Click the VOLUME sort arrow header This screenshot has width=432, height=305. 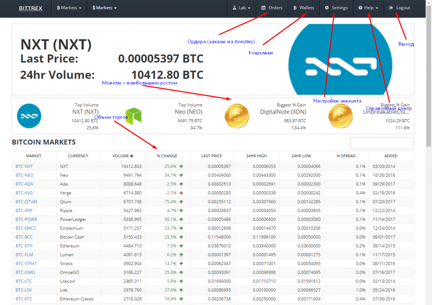(x=123, y=156)
